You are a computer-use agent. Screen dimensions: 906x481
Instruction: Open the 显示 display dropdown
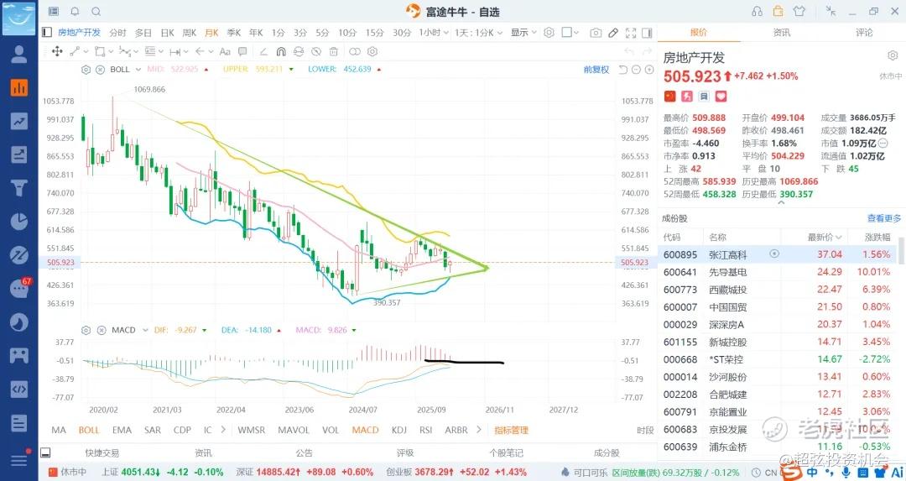point(523,33)
